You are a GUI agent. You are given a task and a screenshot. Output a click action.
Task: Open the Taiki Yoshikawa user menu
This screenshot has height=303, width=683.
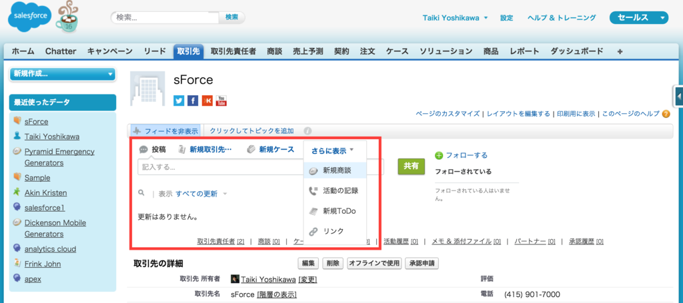(x=455, y=18)
